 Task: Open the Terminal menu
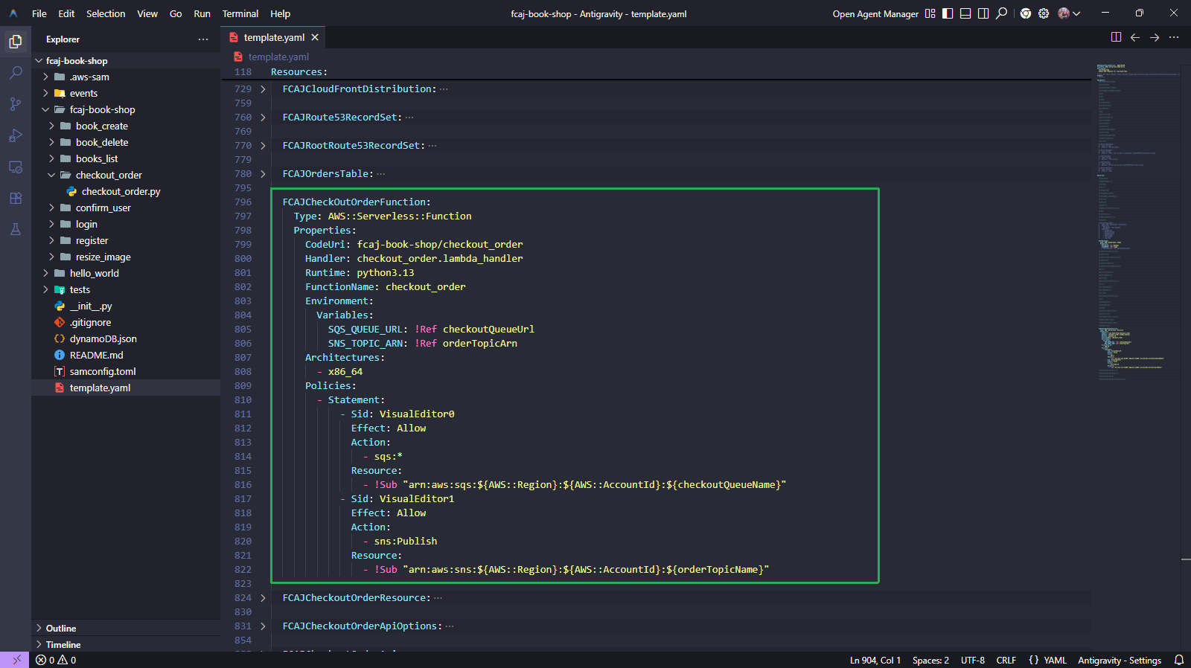(240, 13)
